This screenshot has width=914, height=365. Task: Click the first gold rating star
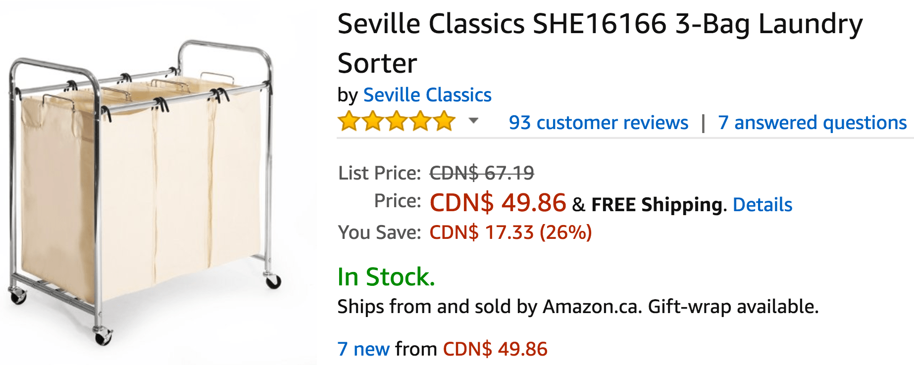[349, 121]
